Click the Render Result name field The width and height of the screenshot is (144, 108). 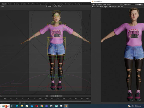pos(129,4)
